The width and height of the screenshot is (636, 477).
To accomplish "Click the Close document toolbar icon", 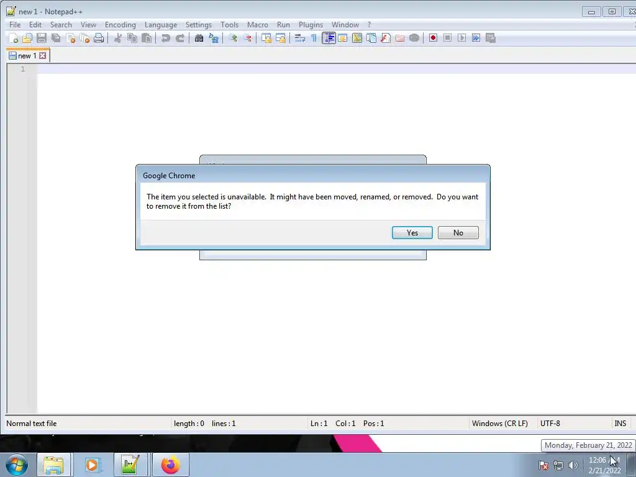I will point(71,38).
